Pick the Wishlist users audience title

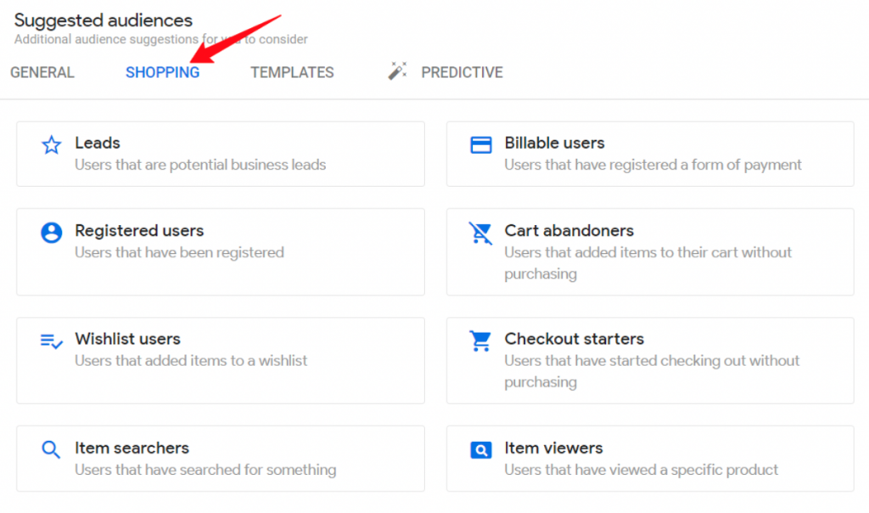point(127,339)
